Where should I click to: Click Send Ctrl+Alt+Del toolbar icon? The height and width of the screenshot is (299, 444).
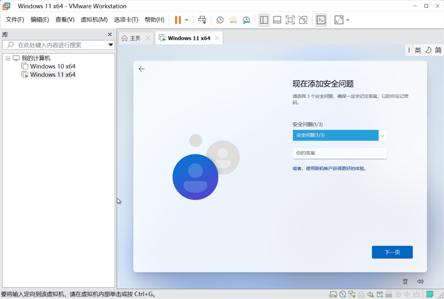tap(202, 20)
